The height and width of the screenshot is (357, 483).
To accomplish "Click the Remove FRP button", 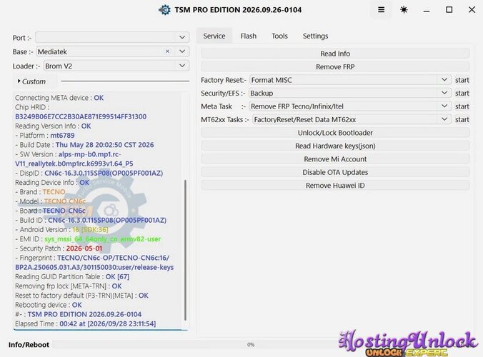I will tap(335, 67).
